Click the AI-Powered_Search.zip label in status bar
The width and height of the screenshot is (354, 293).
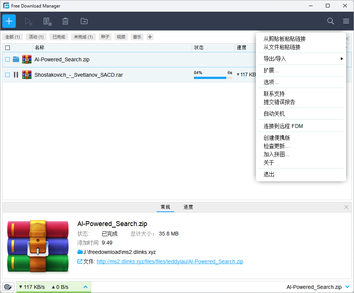click(x=314, y=287)
